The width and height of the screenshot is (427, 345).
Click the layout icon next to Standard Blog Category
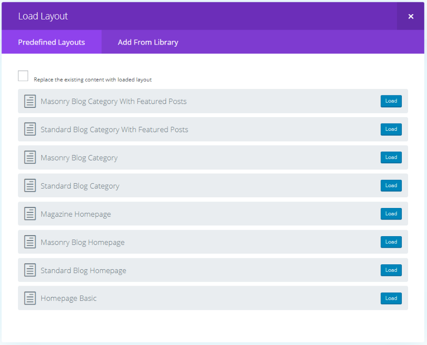tap(30, 186)
